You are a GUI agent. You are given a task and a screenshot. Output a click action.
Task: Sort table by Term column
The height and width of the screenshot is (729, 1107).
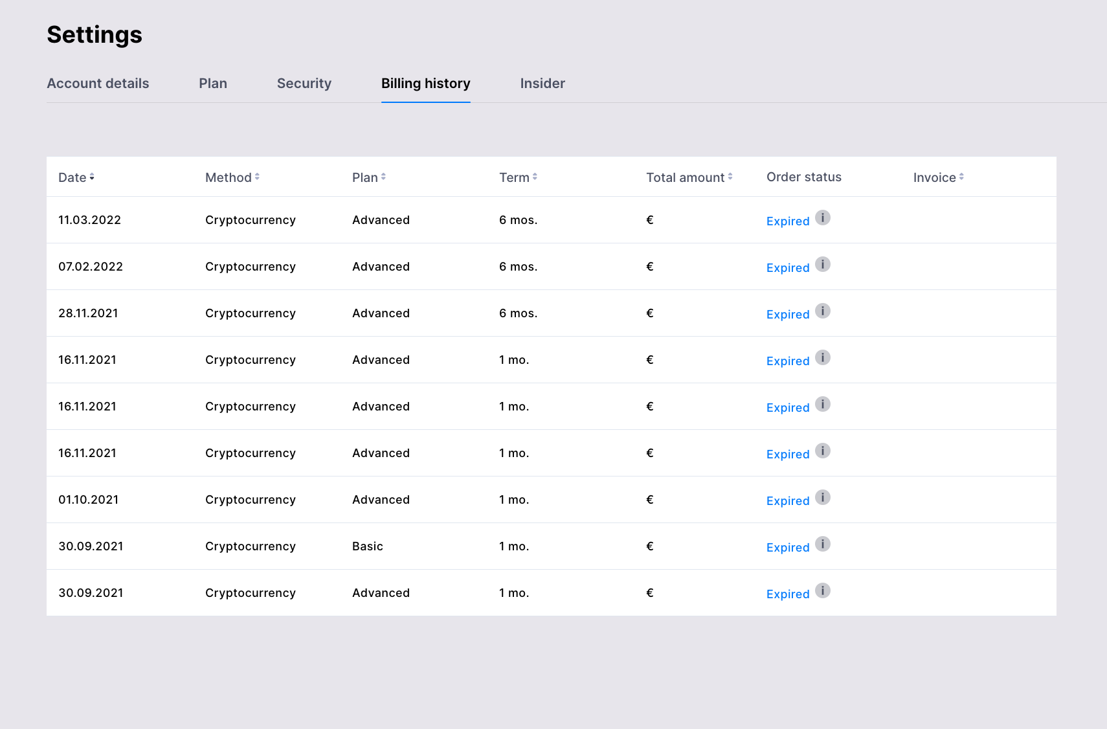tap(518, 177)
